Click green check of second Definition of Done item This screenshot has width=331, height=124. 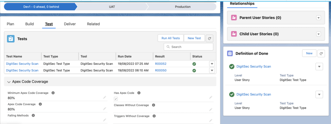point(231,94)
